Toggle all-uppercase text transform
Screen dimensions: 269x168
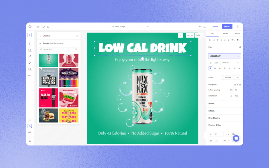tap(234, 68)
